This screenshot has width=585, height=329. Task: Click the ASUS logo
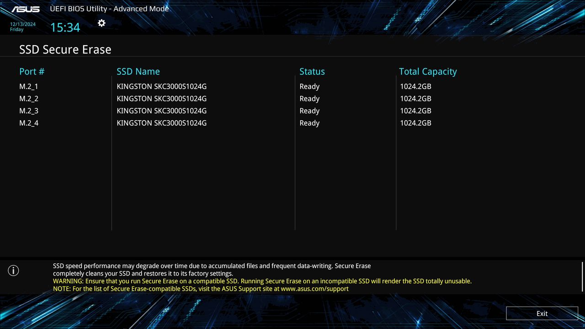point(26,9)
